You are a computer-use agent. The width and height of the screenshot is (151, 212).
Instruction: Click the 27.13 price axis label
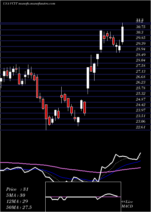click(x=141, y=71)
